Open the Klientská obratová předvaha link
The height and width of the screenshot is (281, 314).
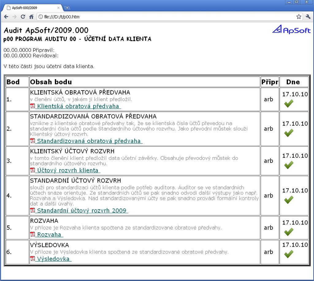(78, 106)
